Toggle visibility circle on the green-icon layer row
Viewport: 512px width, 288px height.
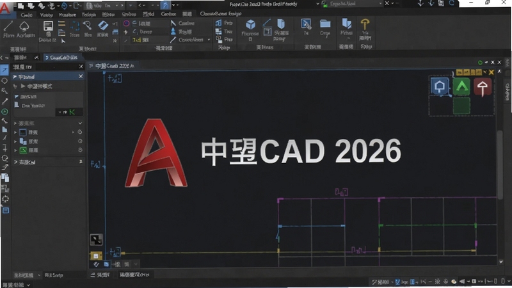80,150
